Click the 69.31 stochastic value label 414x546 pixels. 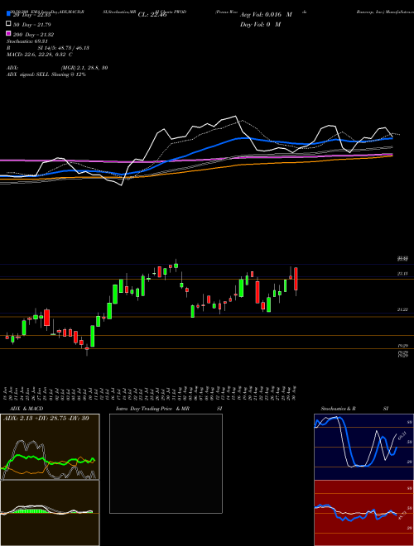tap(402, 436)
